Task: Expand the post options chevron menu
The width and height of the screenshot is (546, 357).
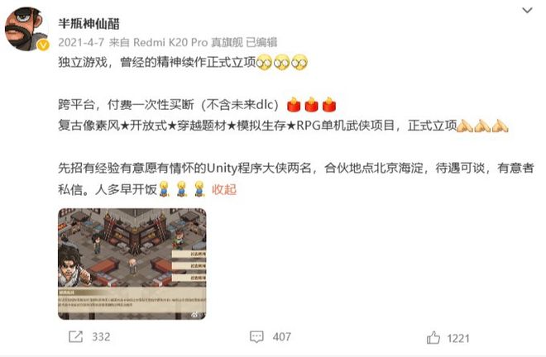Action: pos(527,11)
